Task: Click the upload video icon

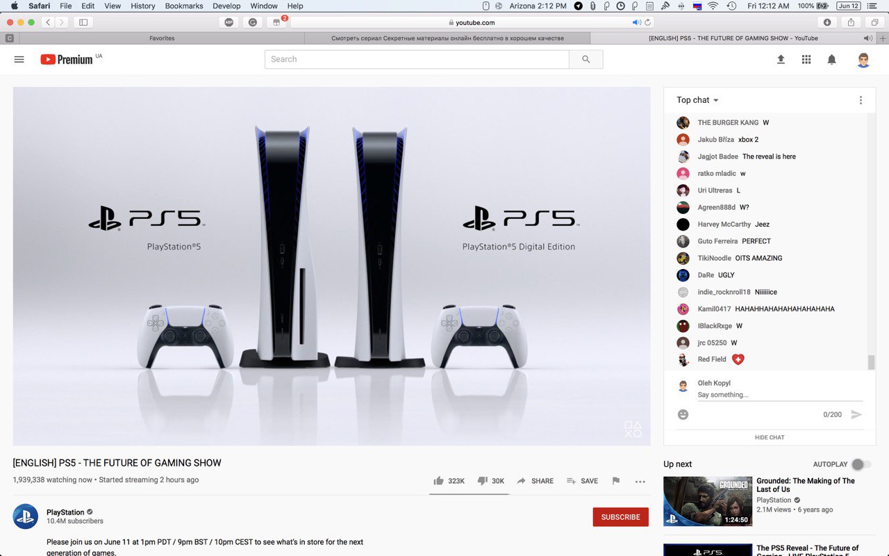Action: (x=781, y=60)
